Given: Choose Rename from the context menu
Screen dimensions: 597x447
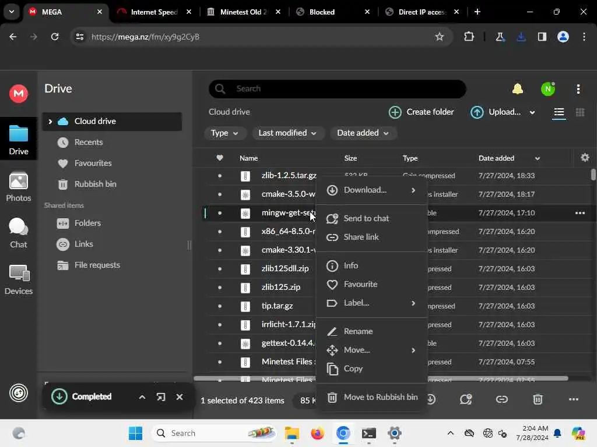Looking at the screenshot, I should pyautogui.click(x=371, y=331).
